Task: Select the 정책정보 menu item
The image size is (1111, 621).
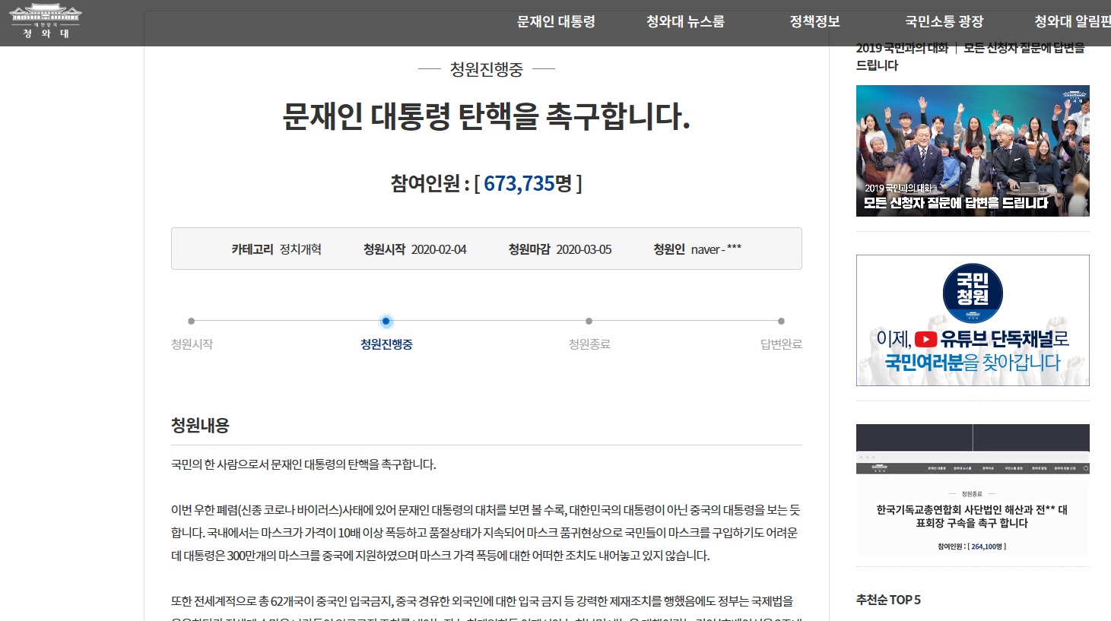Action: click(814, 22)
